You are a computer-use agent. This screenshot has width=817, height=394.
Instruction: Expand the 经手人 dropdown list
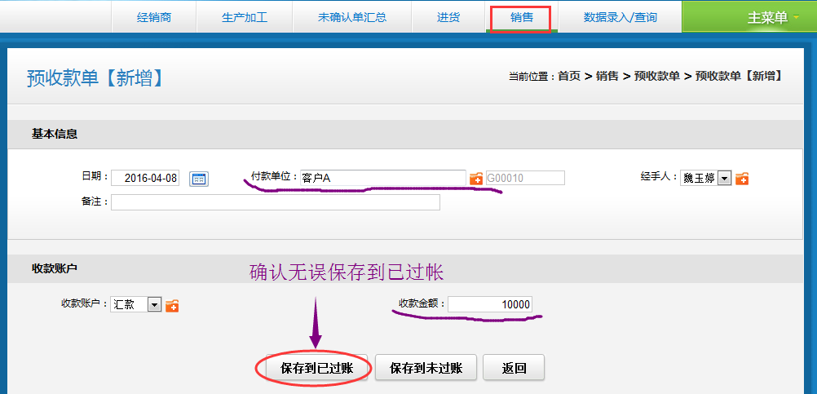(723, 179)
